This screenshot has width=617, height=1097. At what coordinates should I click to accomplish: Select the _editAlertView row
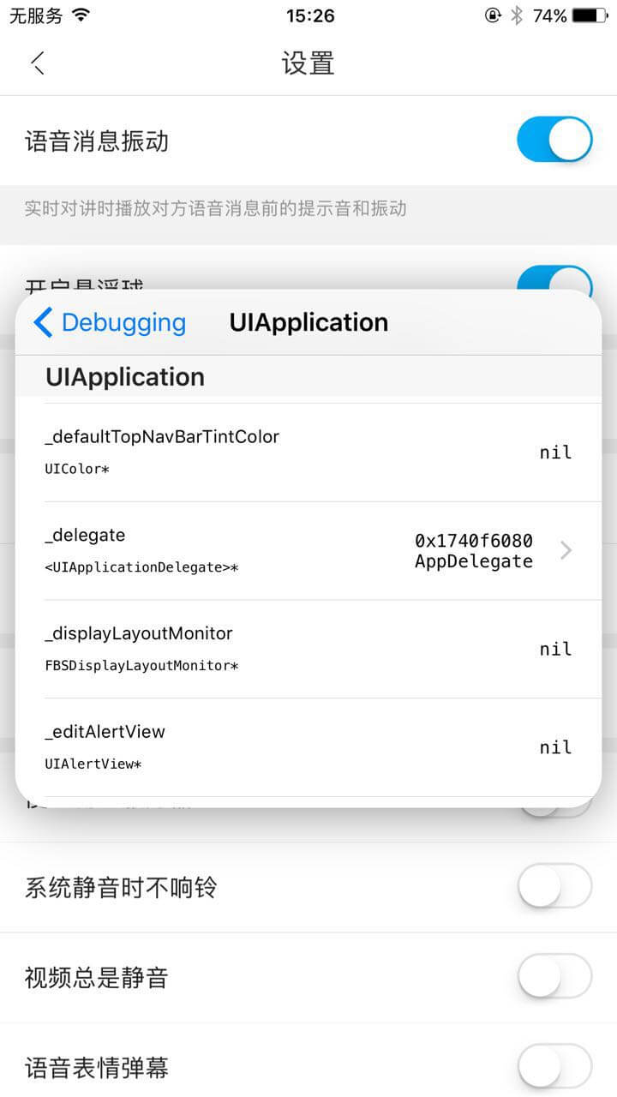tap(308, 747)
